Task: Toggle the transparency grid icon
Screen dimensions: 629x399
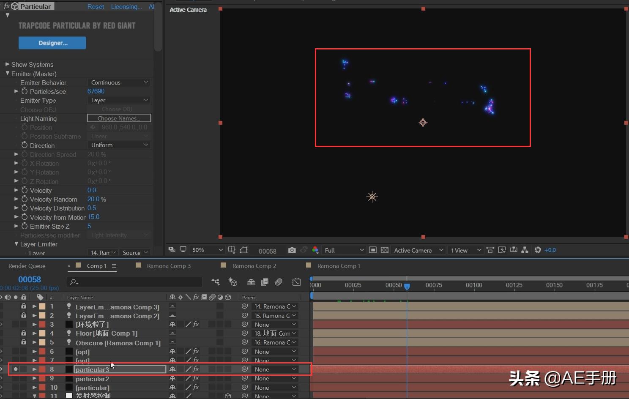Action: (385, 250)
